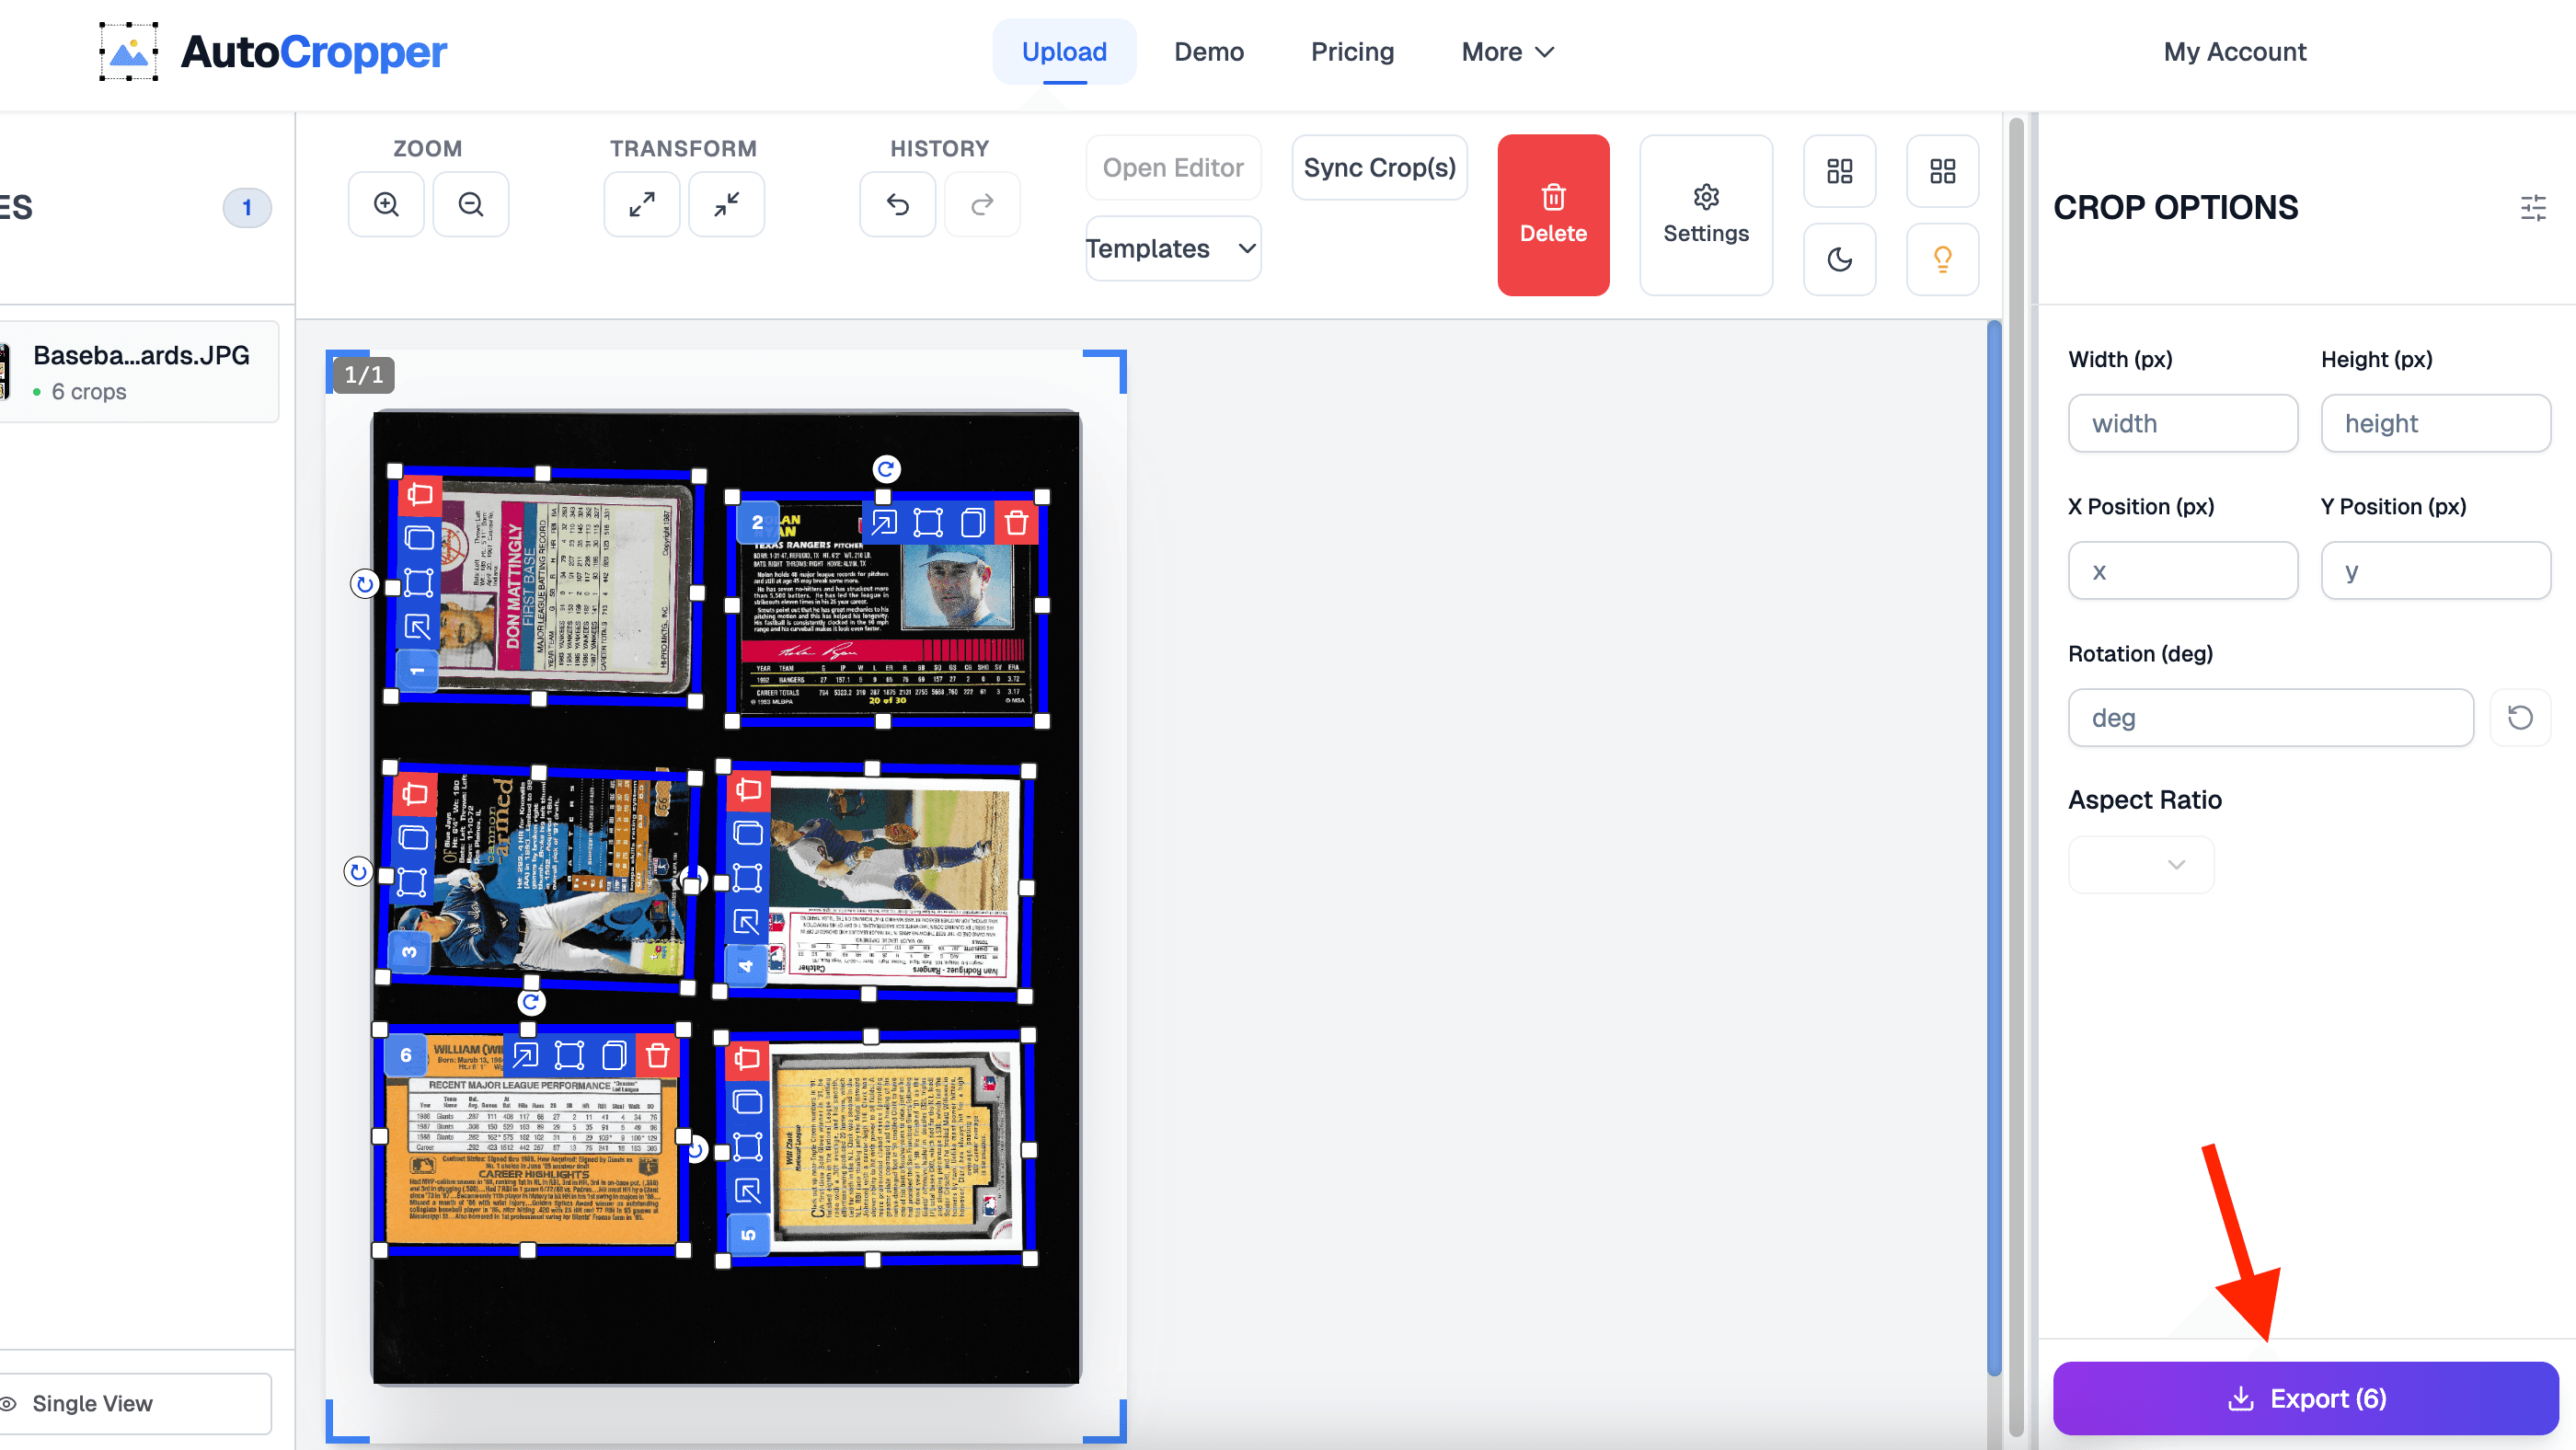The width and height of the screenshot is (2576, 1450).
Task: Delete crop 2 with trash icon
Action: point(1016,522)
